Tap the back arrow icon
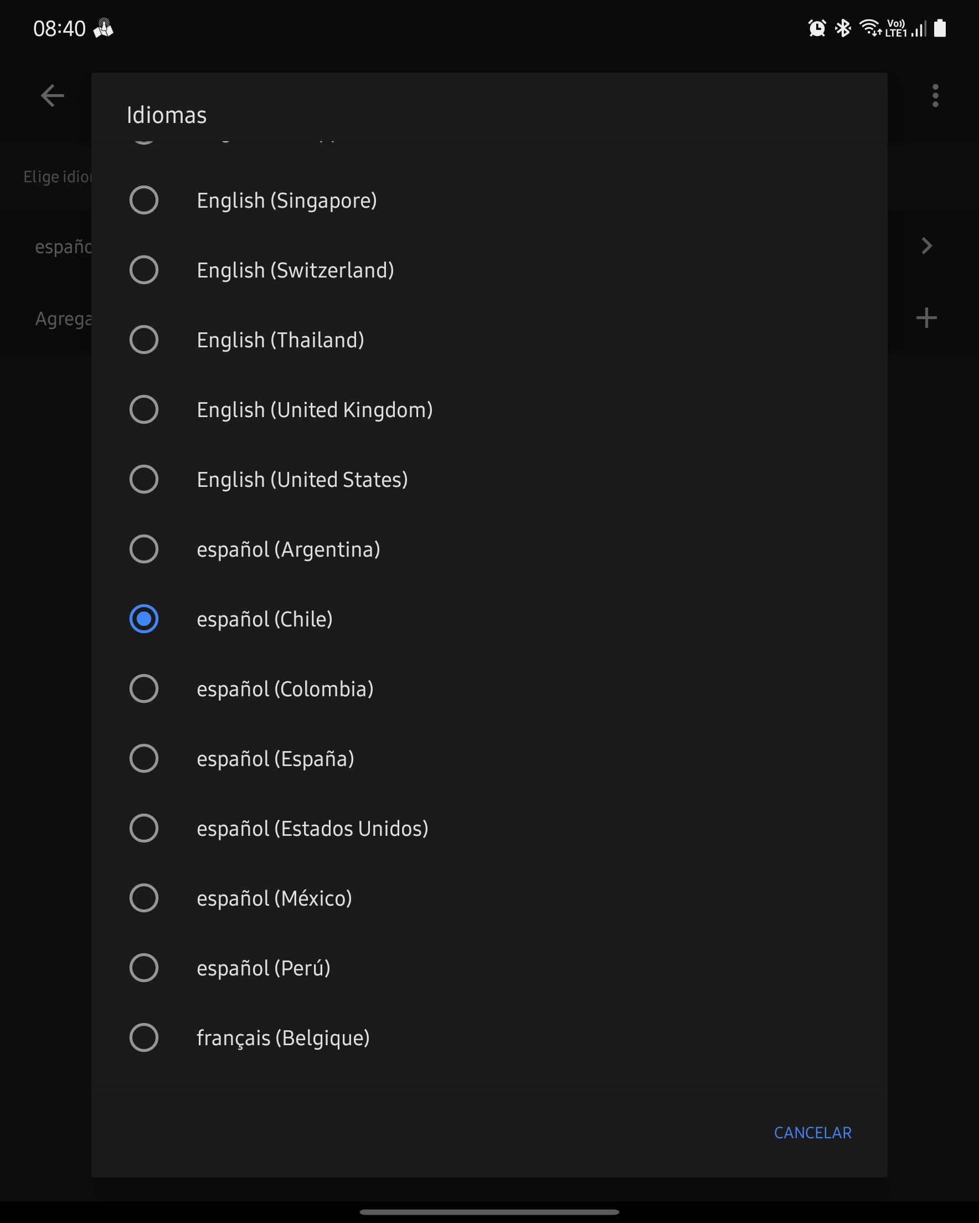Image resolution: width=979 pixels, height=1223 pixels. coord(52,95)
